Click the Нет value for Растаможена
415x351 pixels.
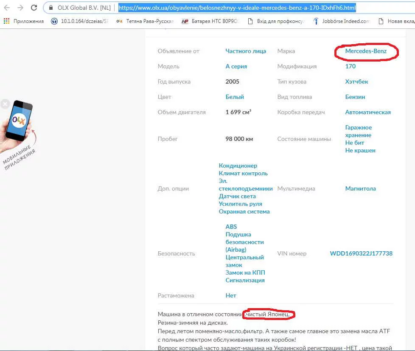coord(230,296)
